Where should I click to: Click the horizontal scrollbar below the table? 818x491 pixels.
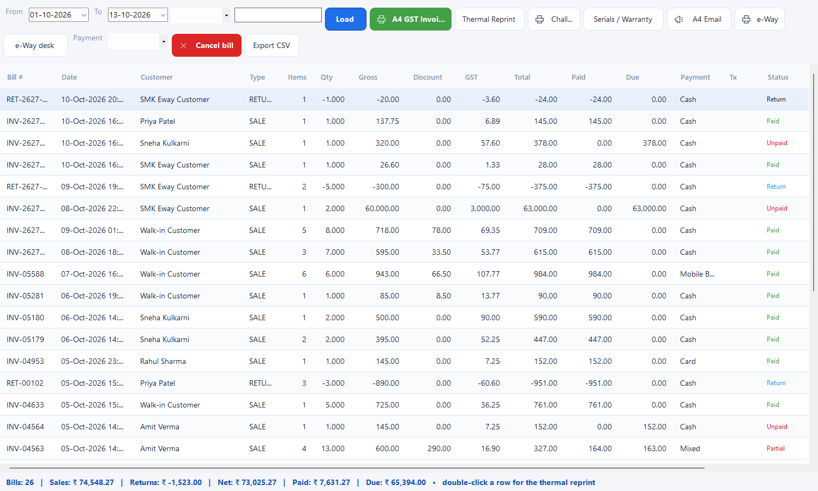(357, 468)
